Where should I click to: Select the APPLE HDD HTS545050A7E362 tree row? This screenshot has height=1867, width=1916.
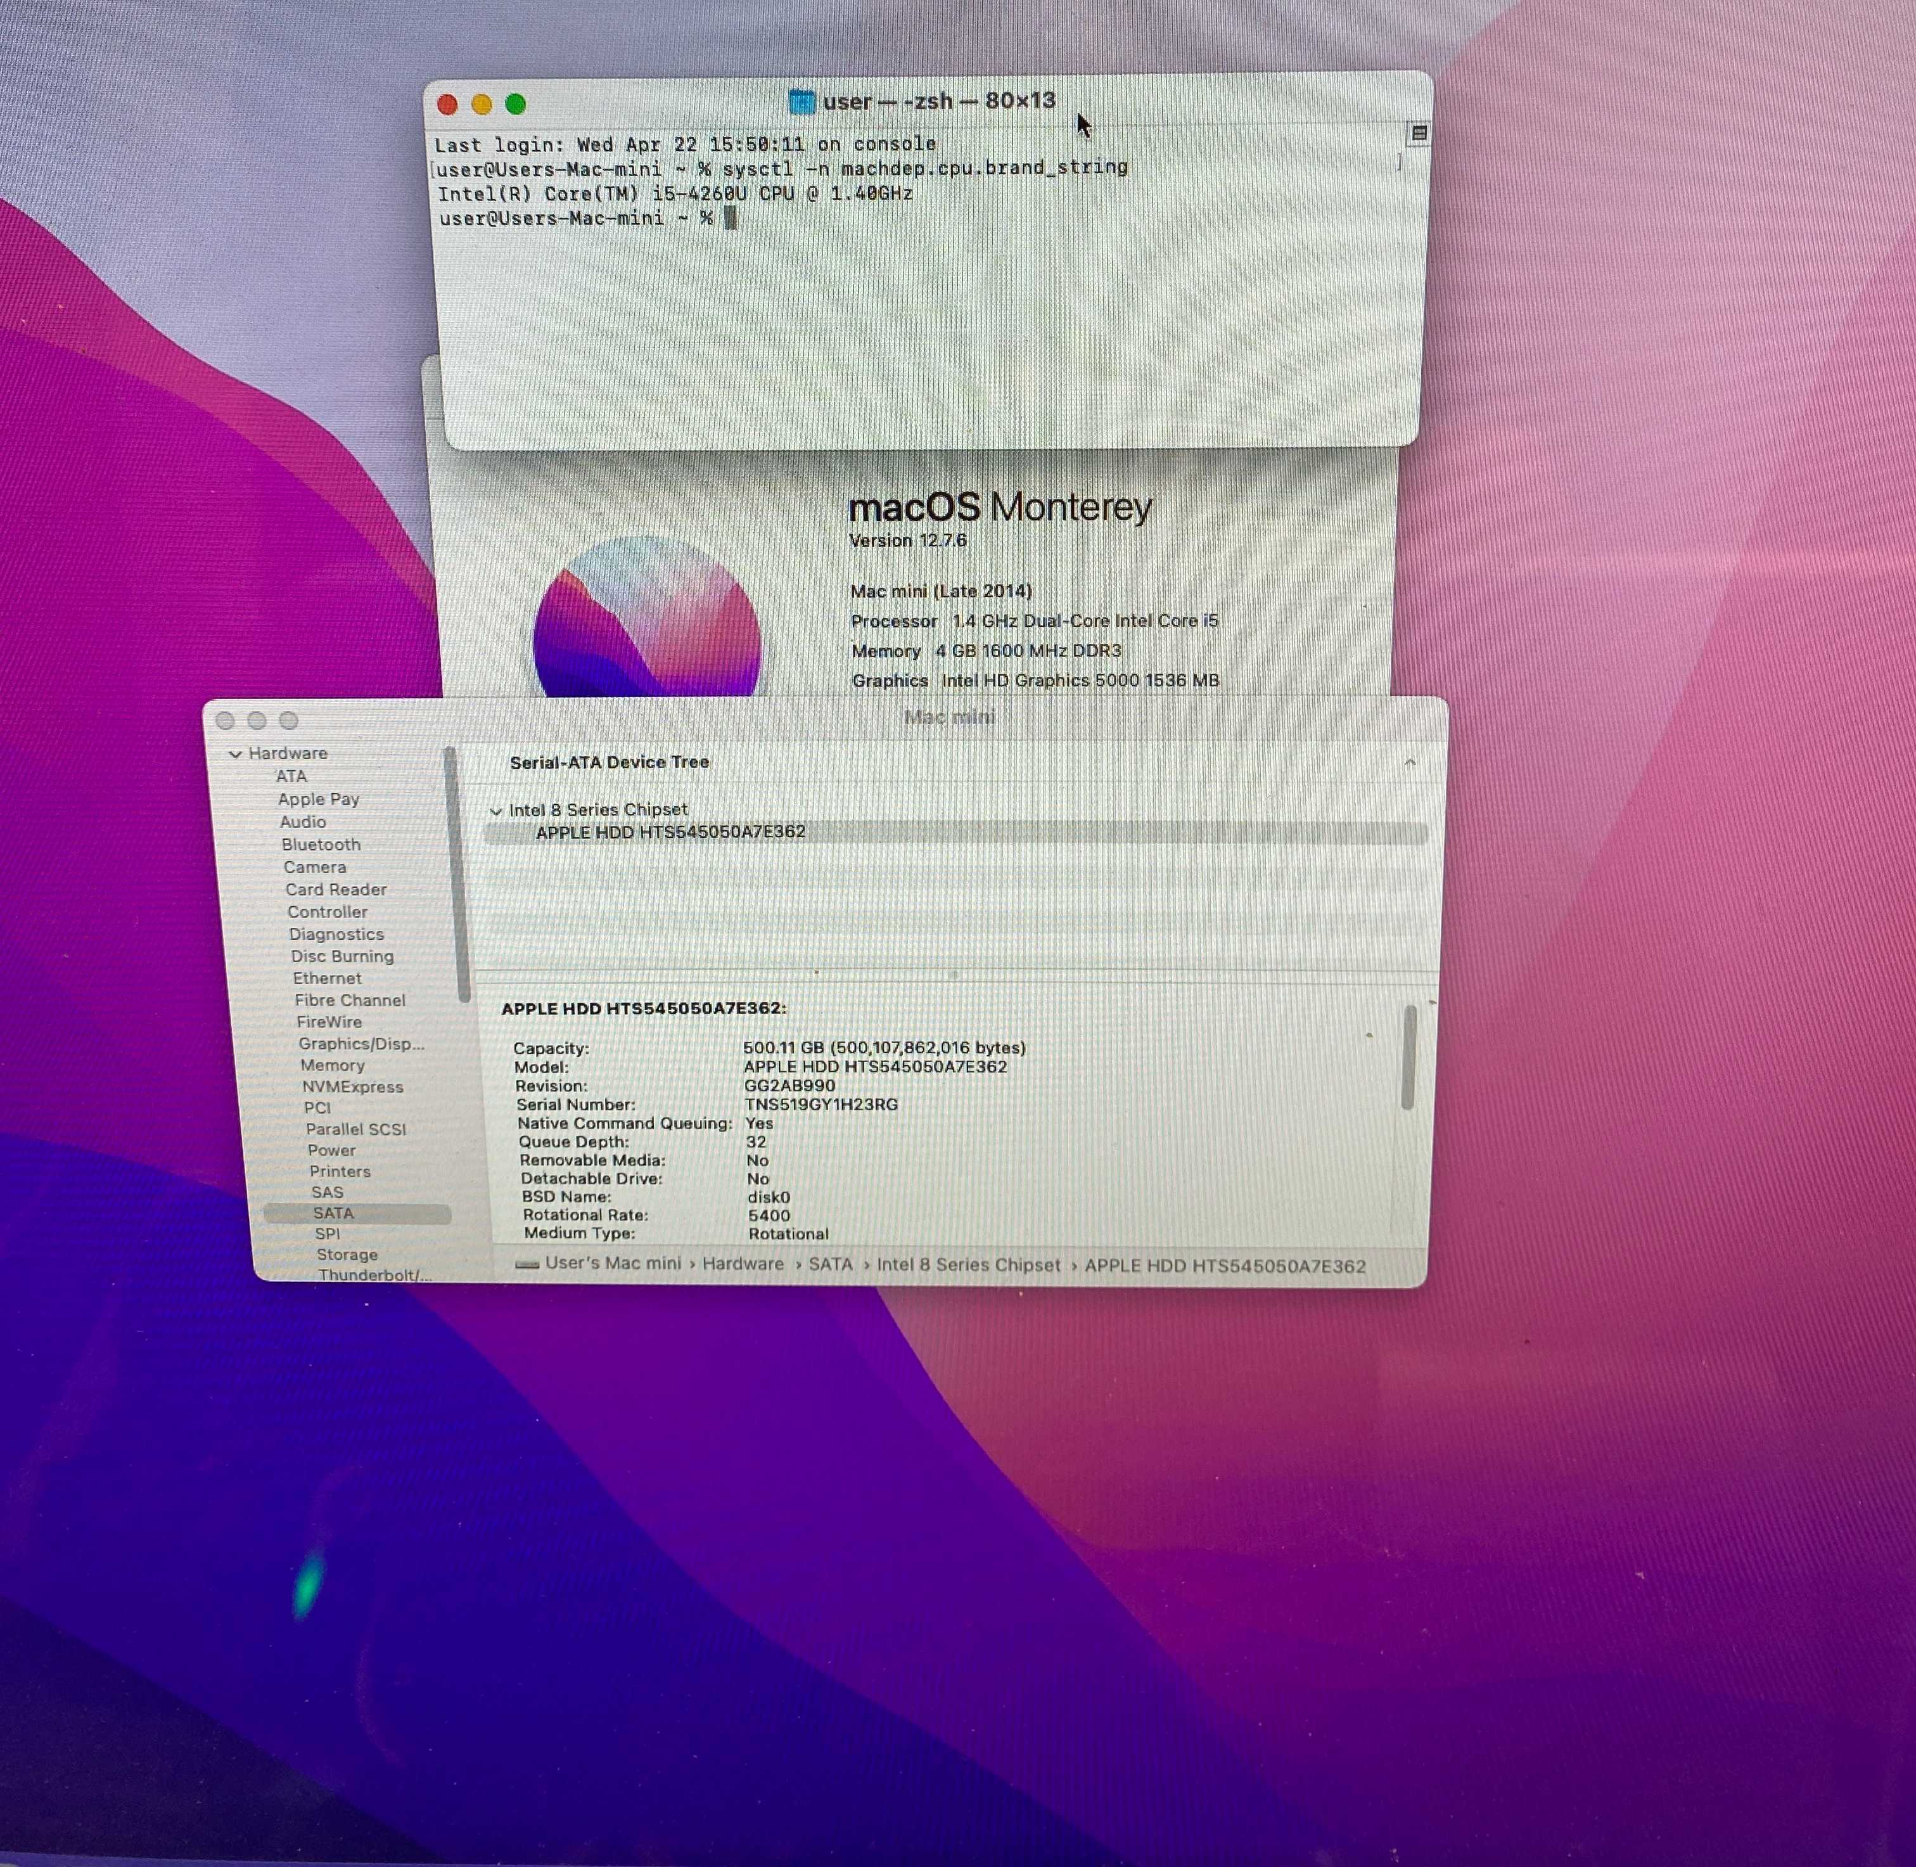(x=956, y=833)
